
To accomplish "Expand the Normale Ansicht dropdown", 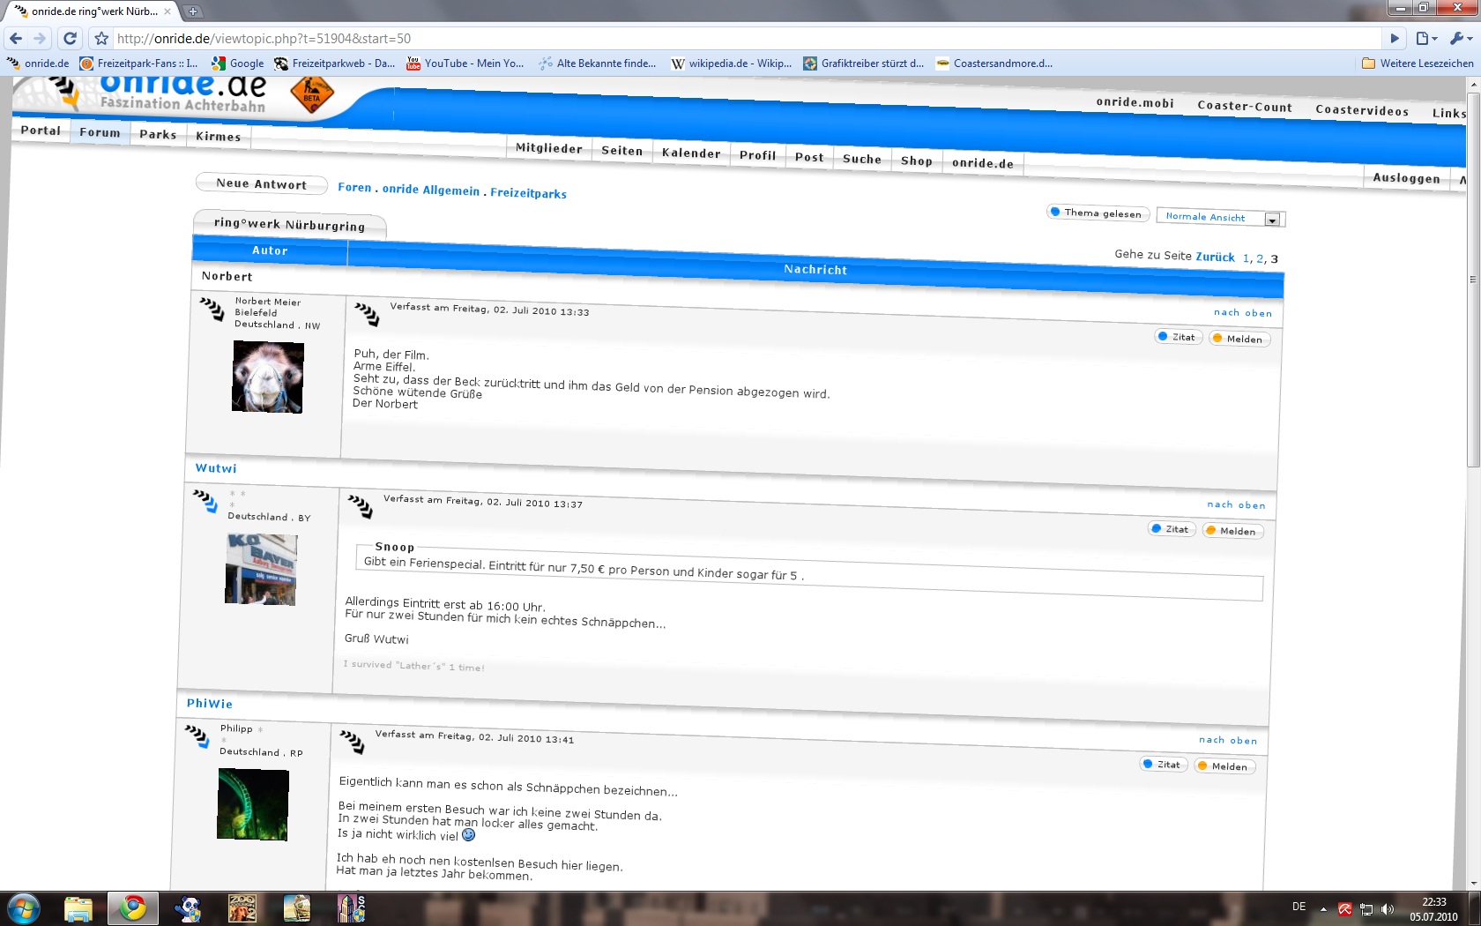I will pos(1271,220).
